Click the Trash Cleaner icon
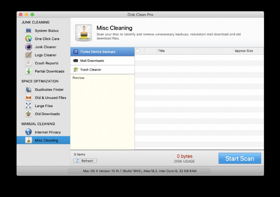 (x=76, y=70)
